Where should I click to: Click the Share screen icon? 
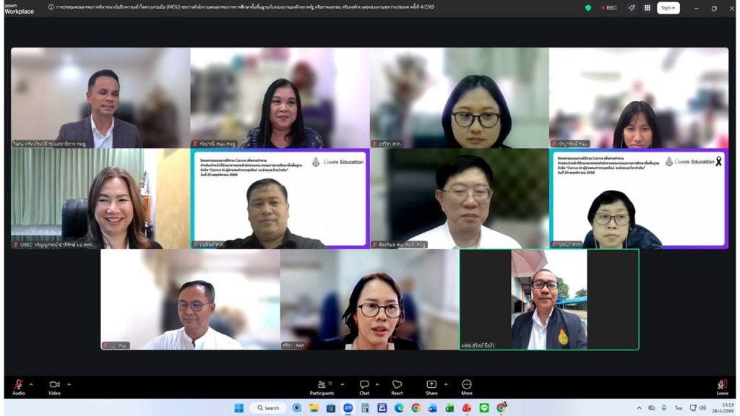431,385
